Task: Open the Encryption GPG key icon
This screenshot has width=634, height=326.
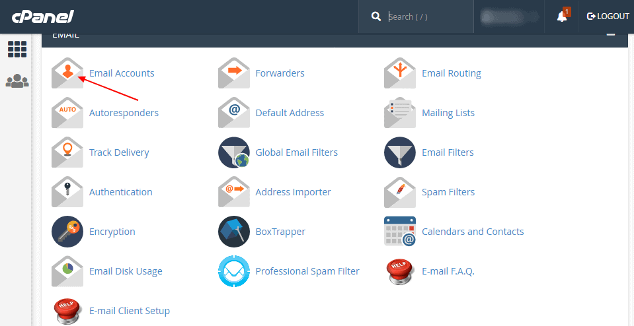Action: click(x=67, y=231)
